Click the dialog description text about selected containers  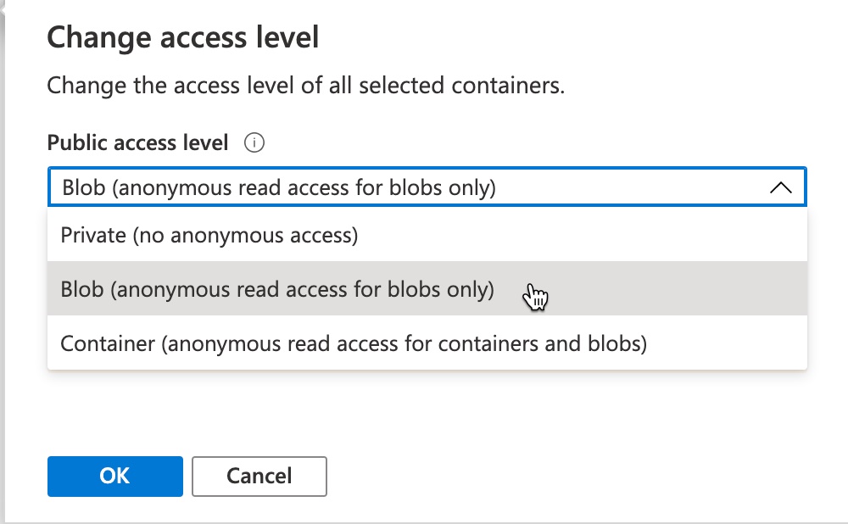pyautogui.click(x=308, y=85)
